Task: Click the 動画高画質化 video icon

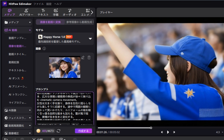Action: (6, 125)
